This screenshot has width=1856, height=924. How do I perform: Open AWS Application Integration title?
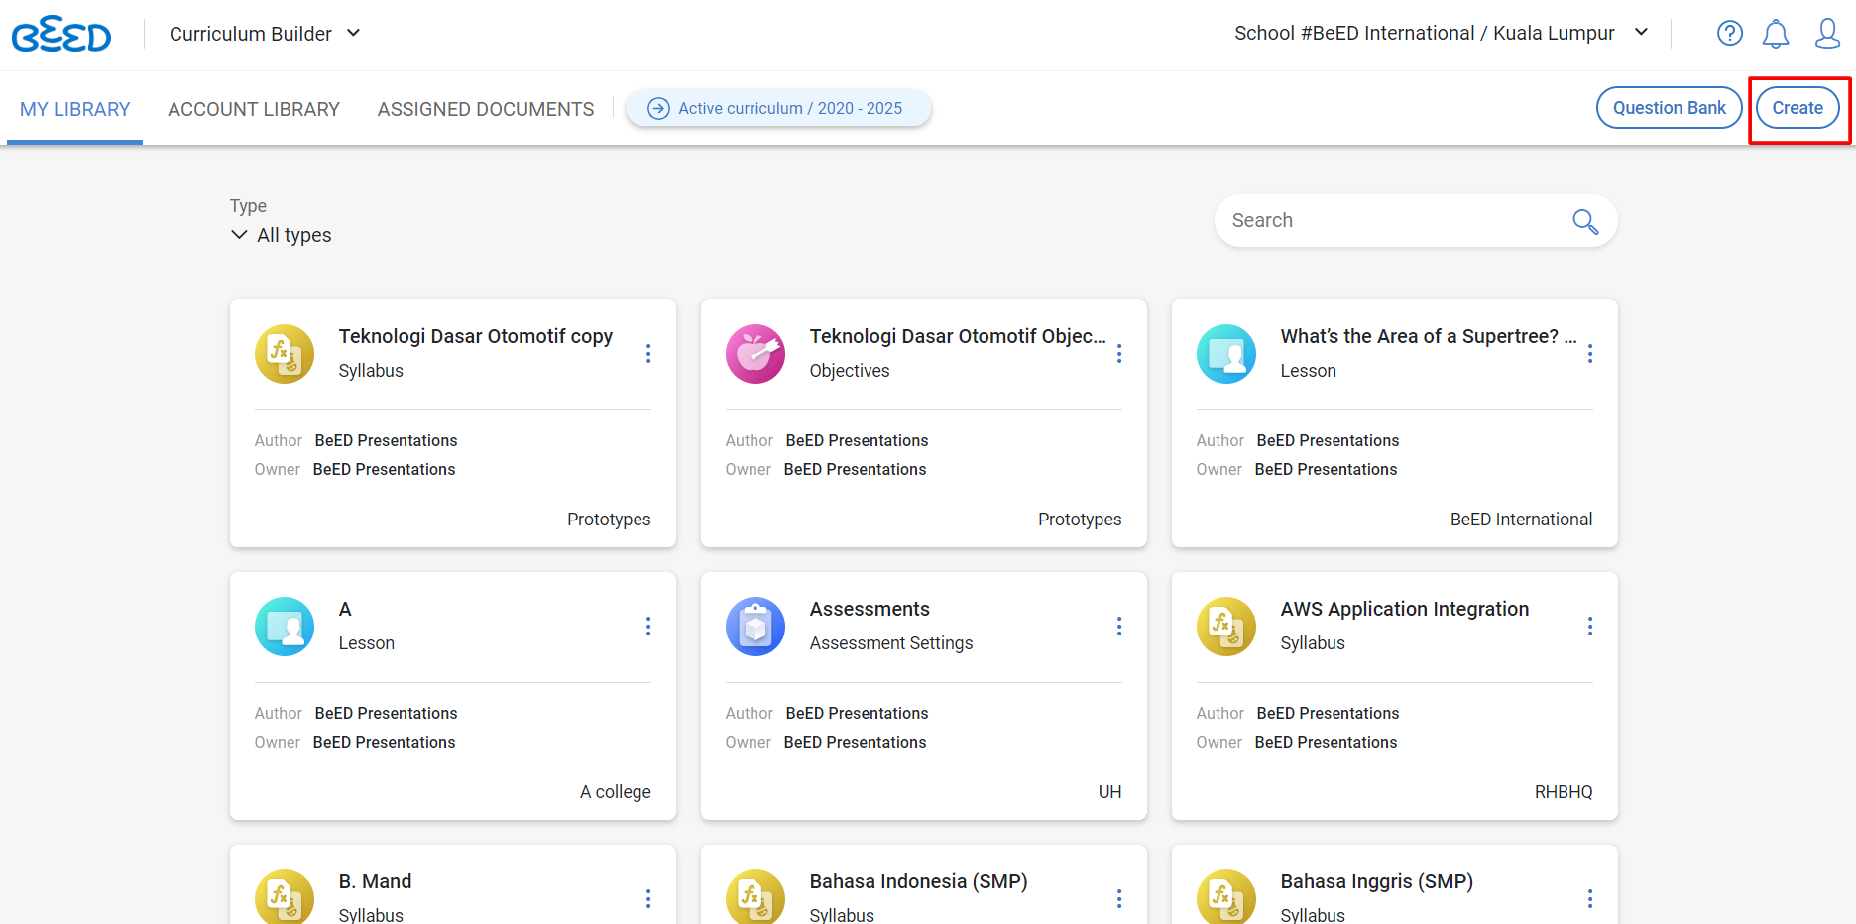1405,609
